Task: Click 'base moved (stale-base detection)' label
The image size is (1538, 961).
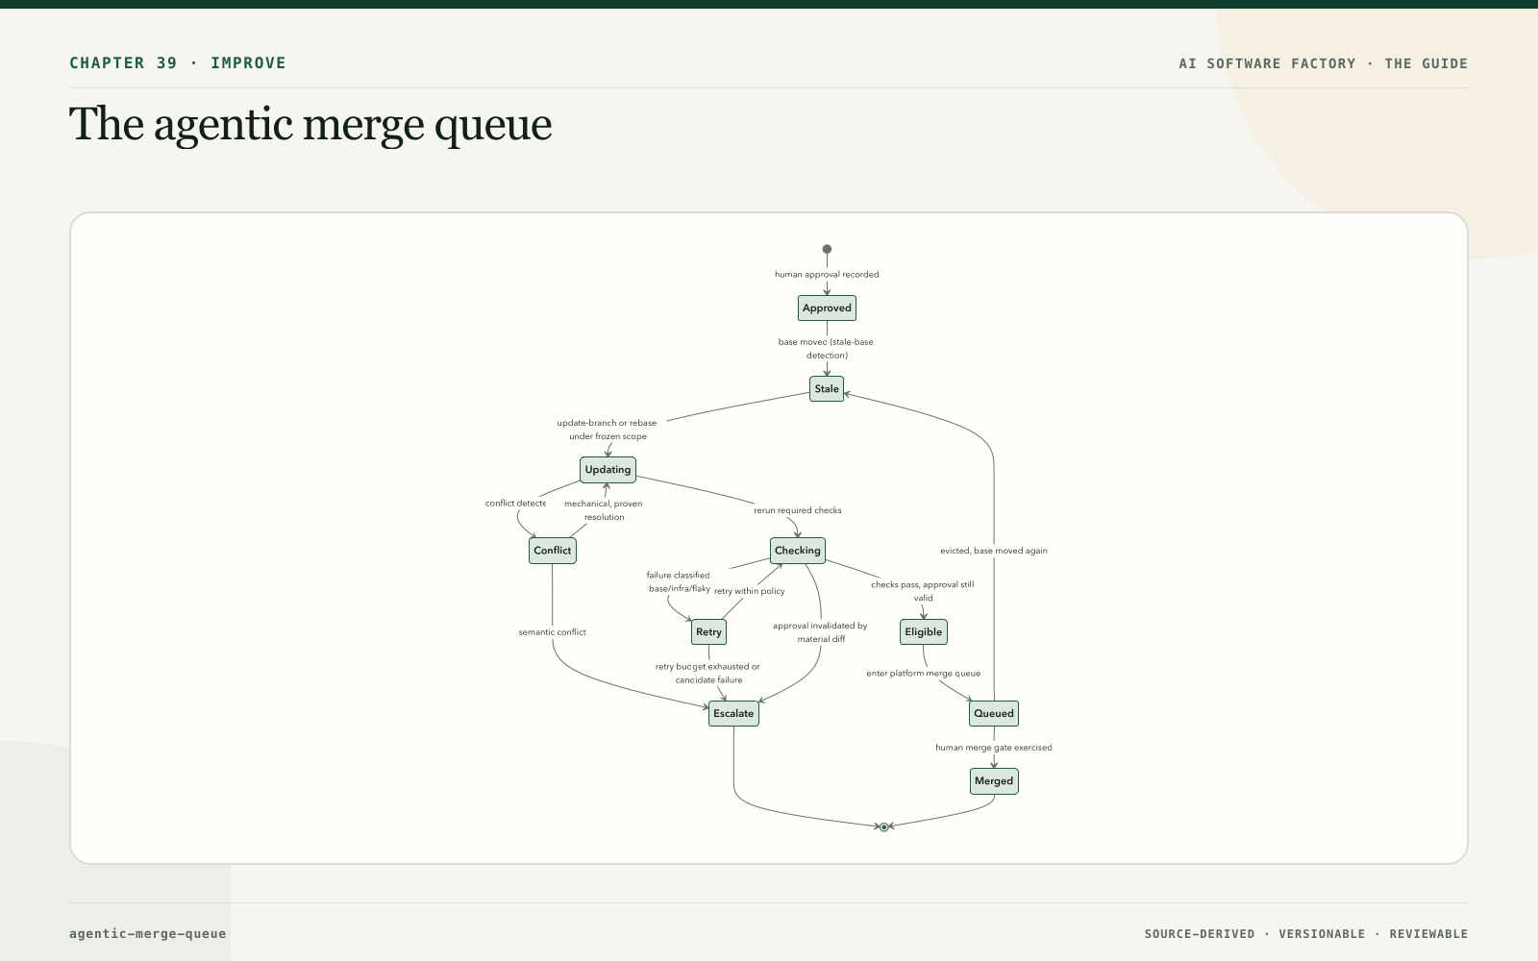Action: click(x=827, y=349)
